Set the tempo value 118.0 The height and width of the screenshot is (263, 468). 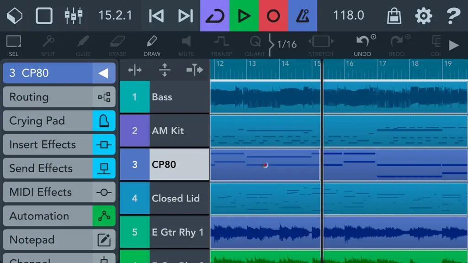(349, 16)
